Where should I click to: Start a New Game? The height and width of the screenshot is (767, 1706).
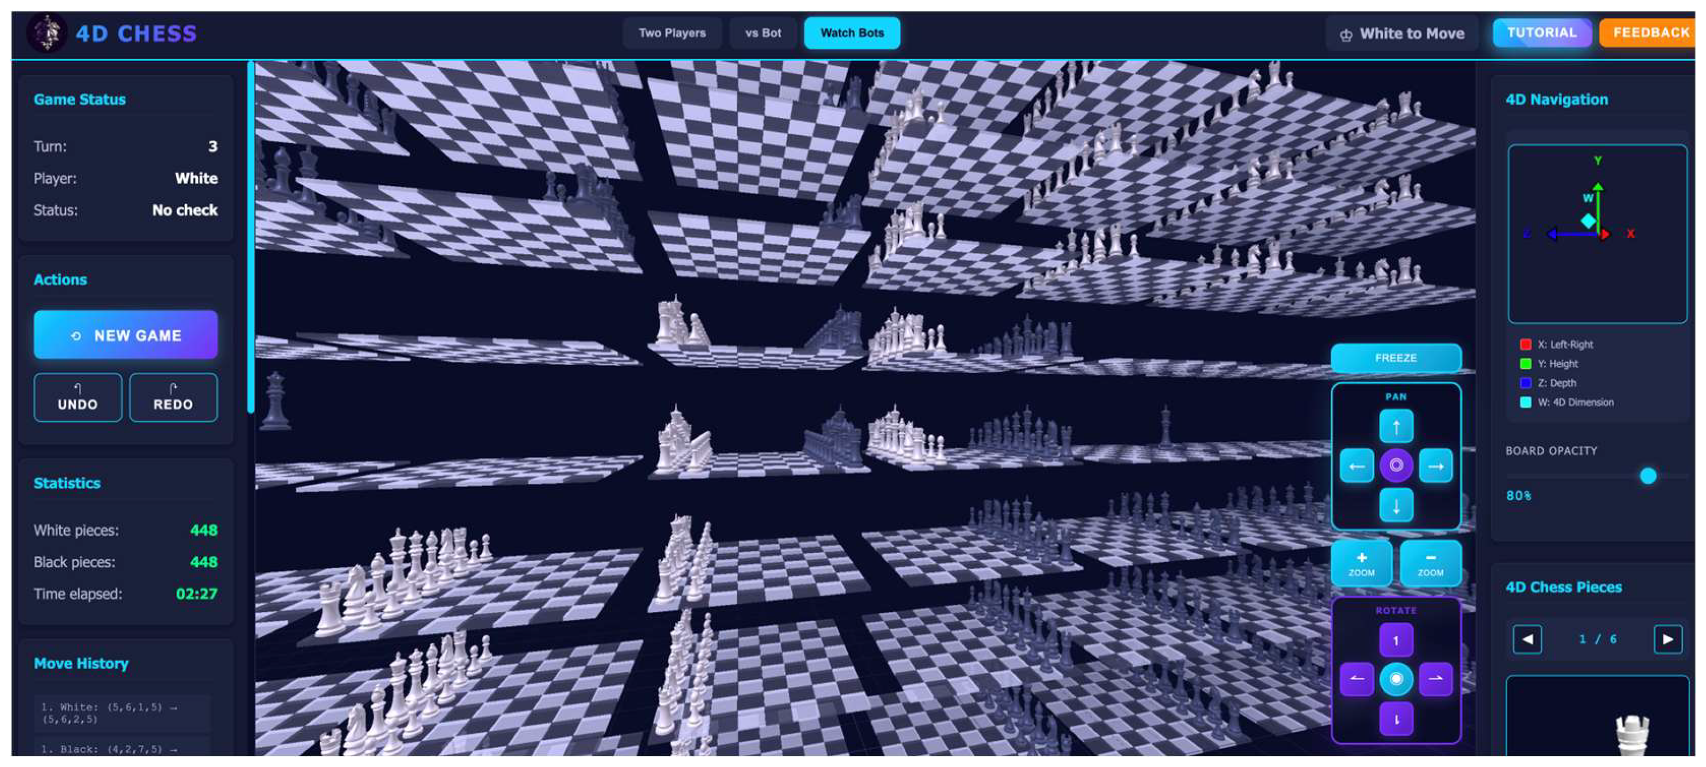point(126,335)
